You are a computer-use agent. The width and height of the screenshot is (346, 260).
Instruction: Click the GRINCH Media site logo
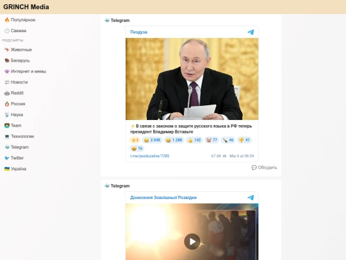coord(26,7)
